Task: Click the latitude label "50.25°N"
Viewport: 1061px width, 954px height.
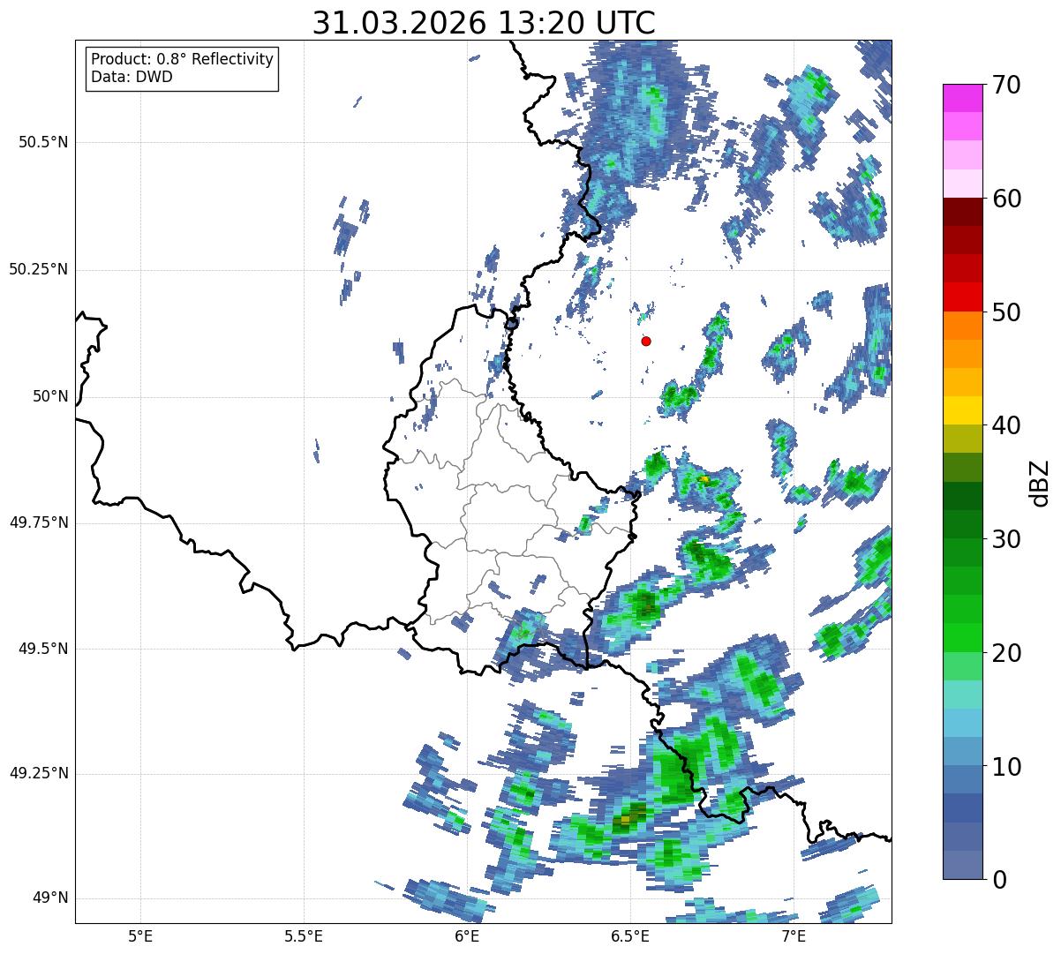Action: (38, 269)
